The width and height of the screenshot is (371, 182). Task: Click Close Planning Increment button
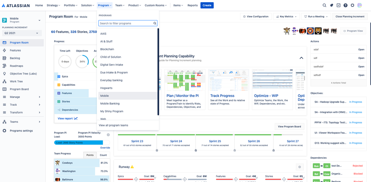pyautogui.click(x=350, y=17)
